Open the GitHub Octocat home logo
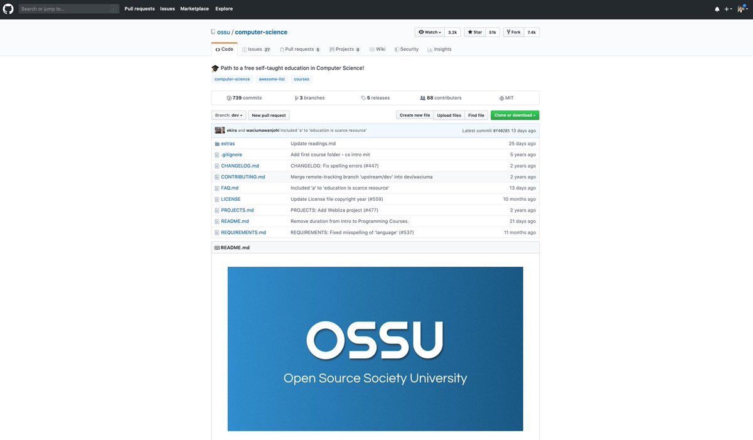Screen dimensions: 753x440 [x=8, y=9]
